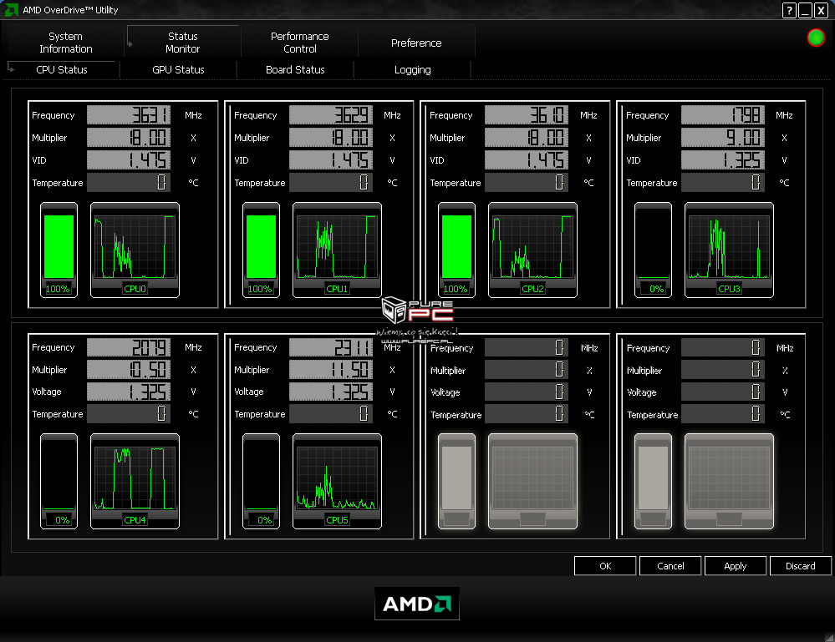Click the CPU4 frequency readout "2079"
This screenshot has width=835, height=642.
(129, 347)
